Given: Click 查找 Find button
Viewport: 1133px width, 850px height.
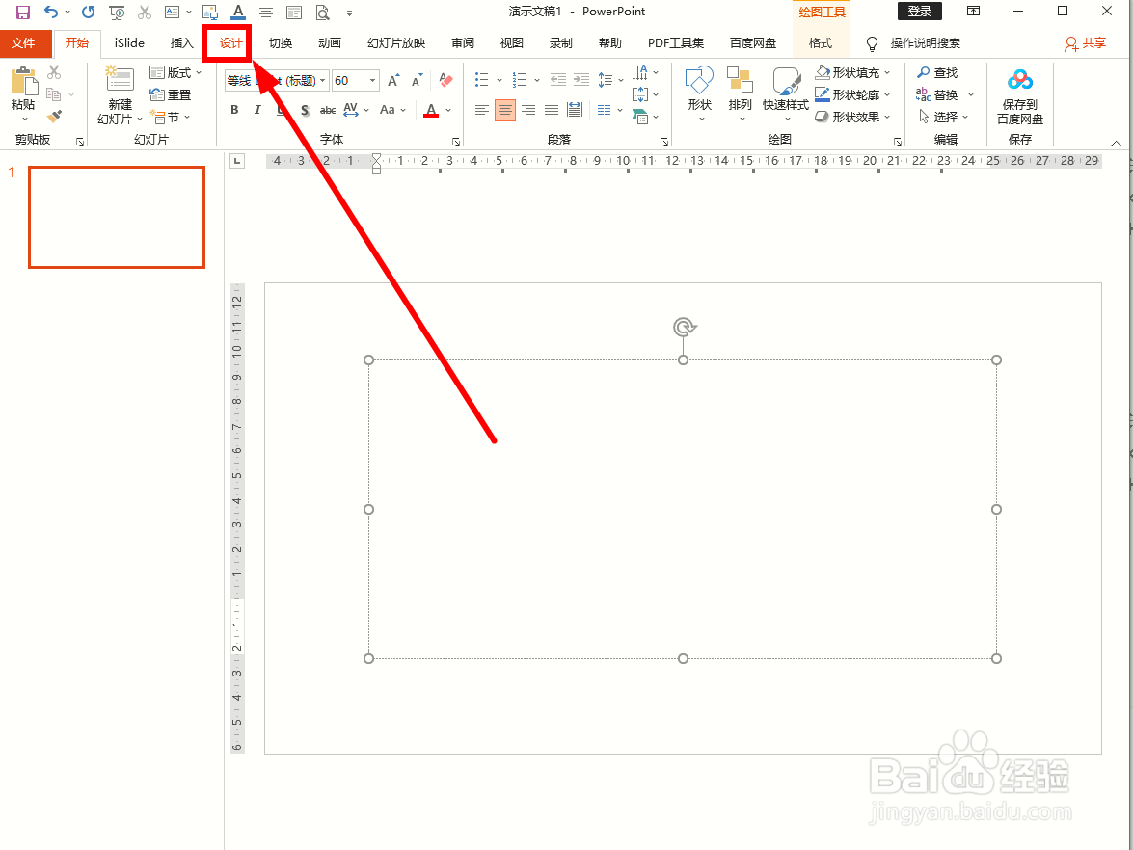Looking at the screenshot, I should [x=937, y=72].
